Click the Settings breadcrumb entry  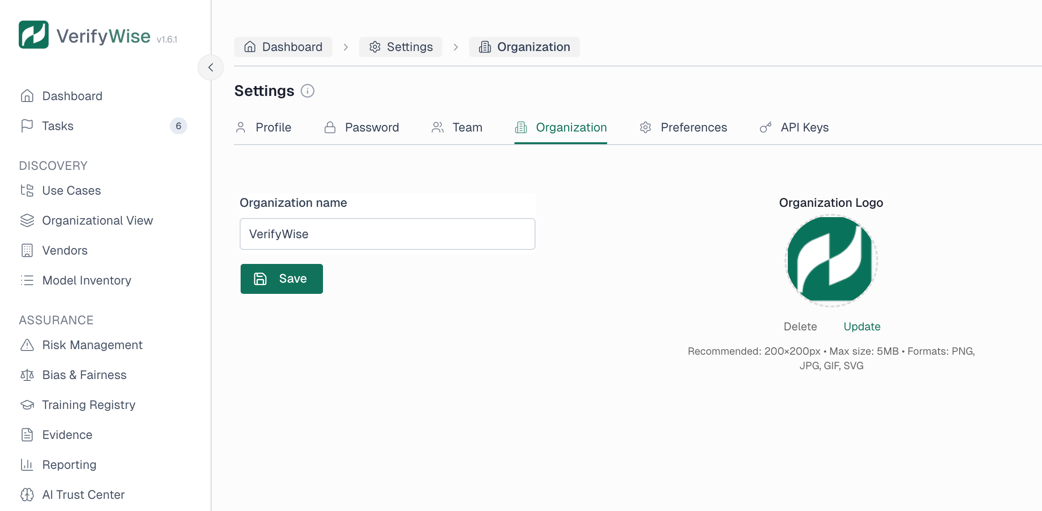[x=400, y=47]
